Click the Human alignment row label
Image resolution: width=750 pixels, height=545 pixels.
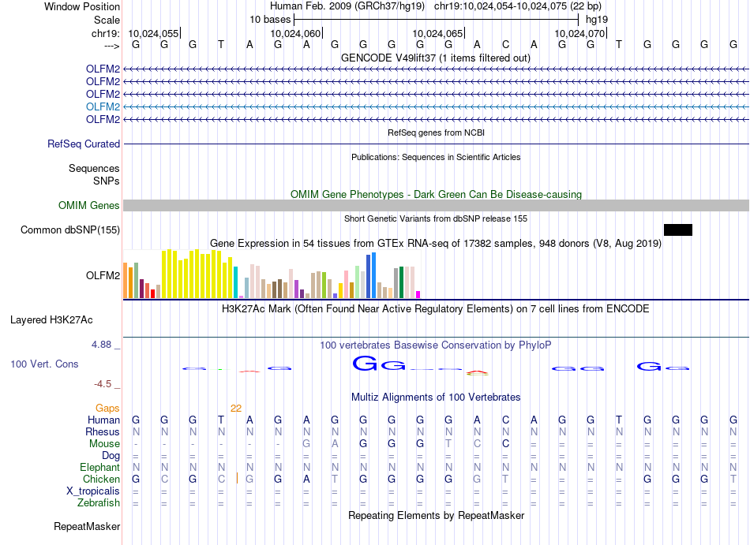tap(103, 420)
